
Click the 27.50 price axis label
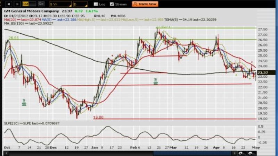[x=263, y=29]
